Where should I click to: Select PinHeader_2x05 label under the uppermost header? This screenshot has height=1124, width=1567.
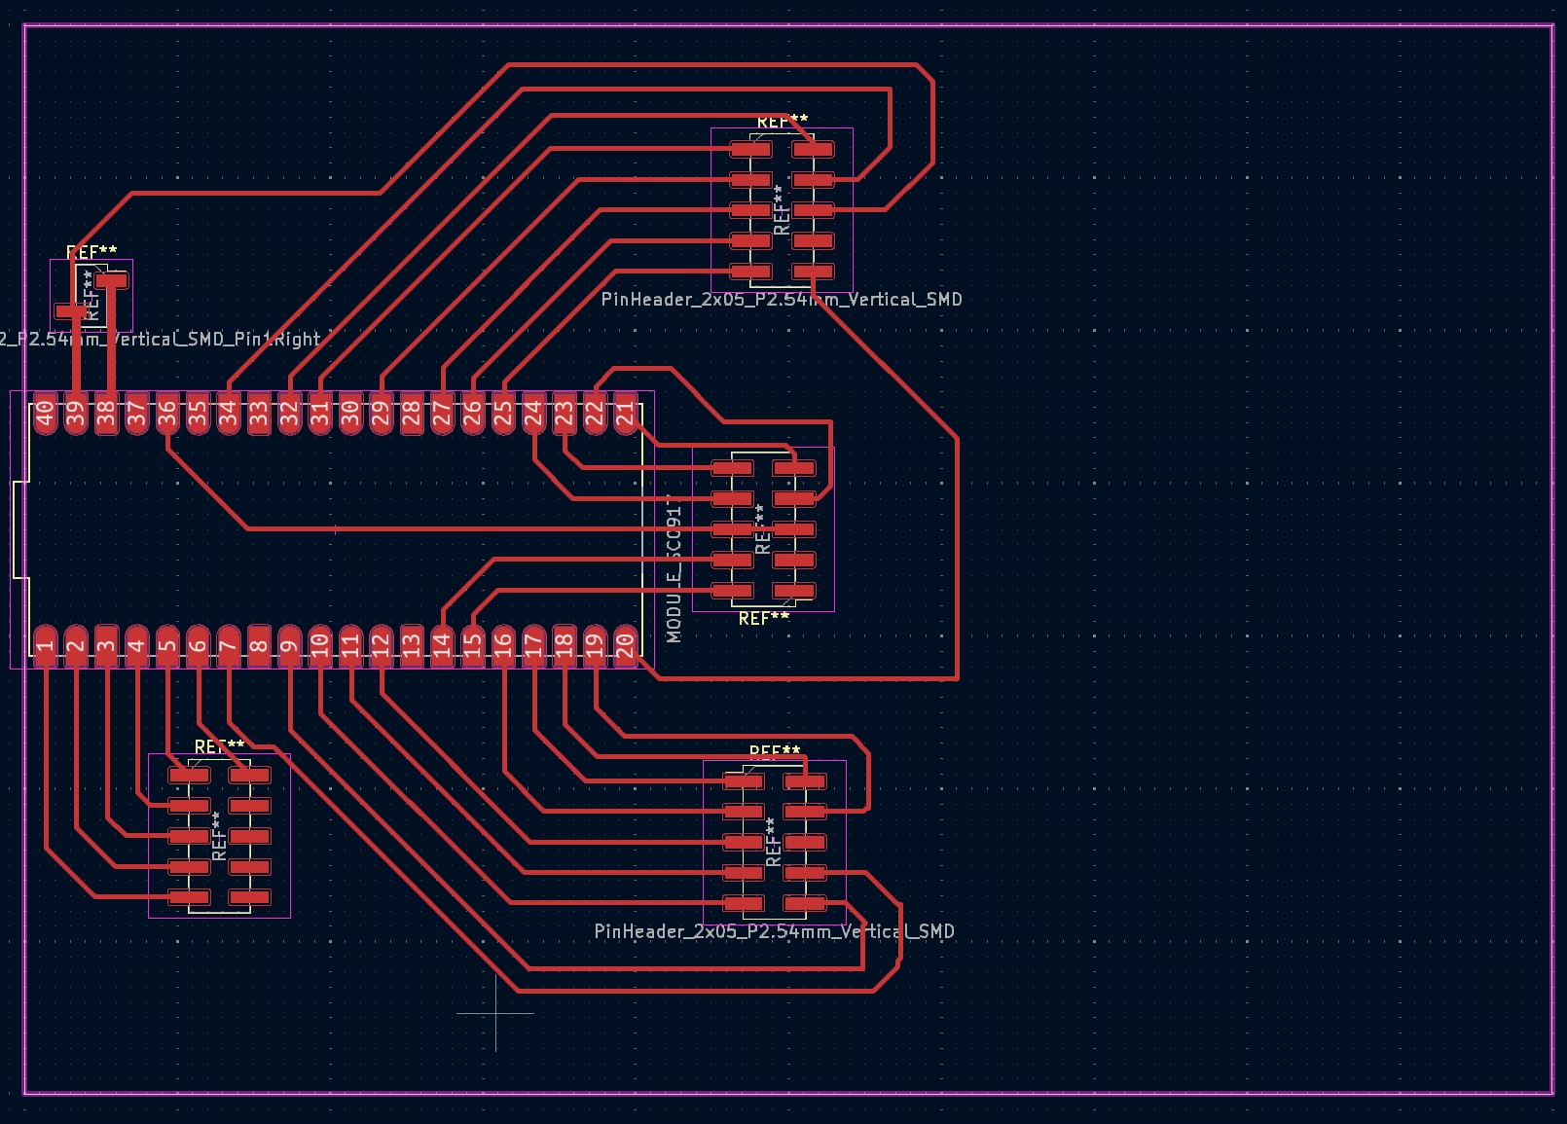pos(782,299)
